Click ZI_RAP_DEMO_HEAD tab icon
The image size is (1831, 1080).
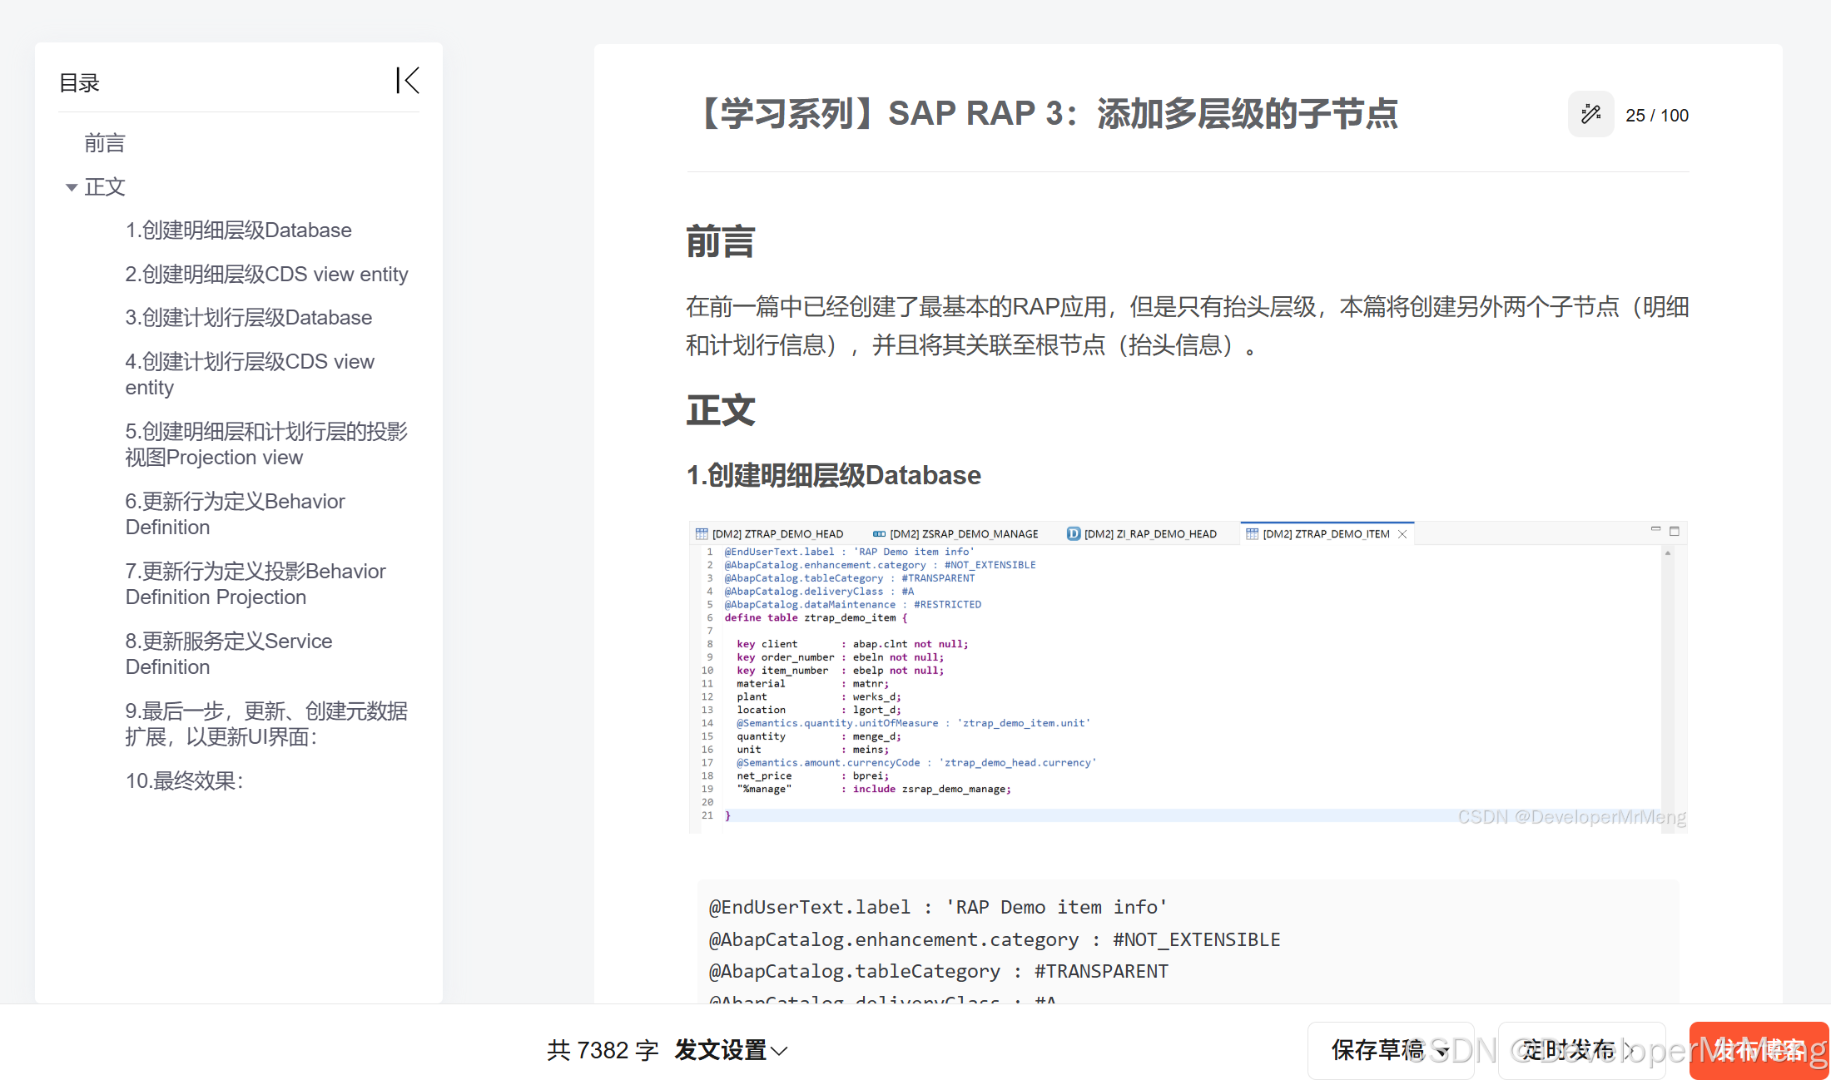pos(1074,534)
